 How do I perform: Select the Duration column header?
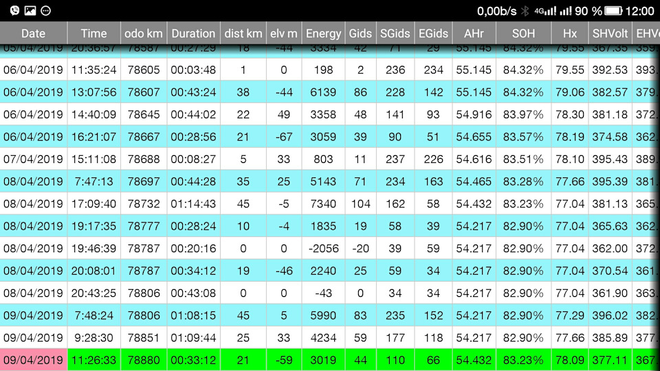(193, 33)
